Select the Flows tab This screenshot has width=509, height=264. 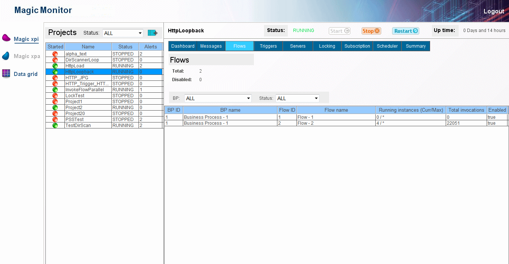[x=239, y=46]
